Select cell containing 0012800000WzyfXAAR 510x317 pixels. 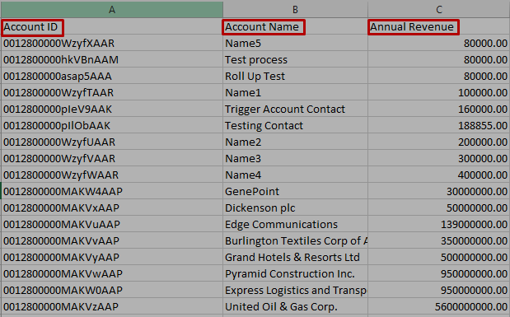point(112,44)
